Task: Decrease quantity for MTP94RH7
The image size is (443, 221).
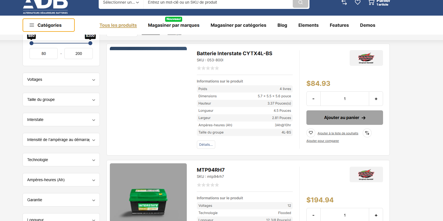Action: [x=313, y=215]
